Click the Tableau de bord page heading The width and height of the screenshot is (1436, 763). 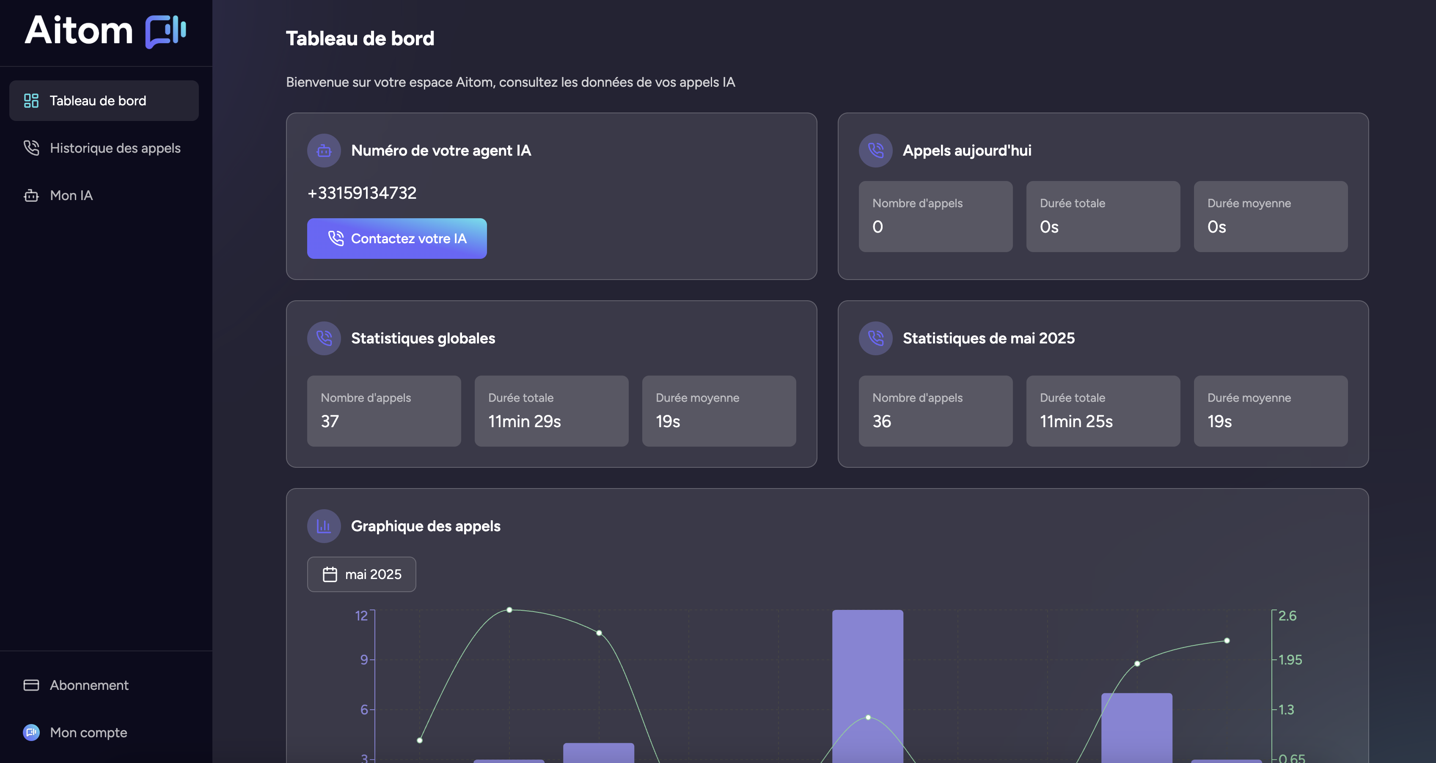pyautogui.click(x=360, y=38)
